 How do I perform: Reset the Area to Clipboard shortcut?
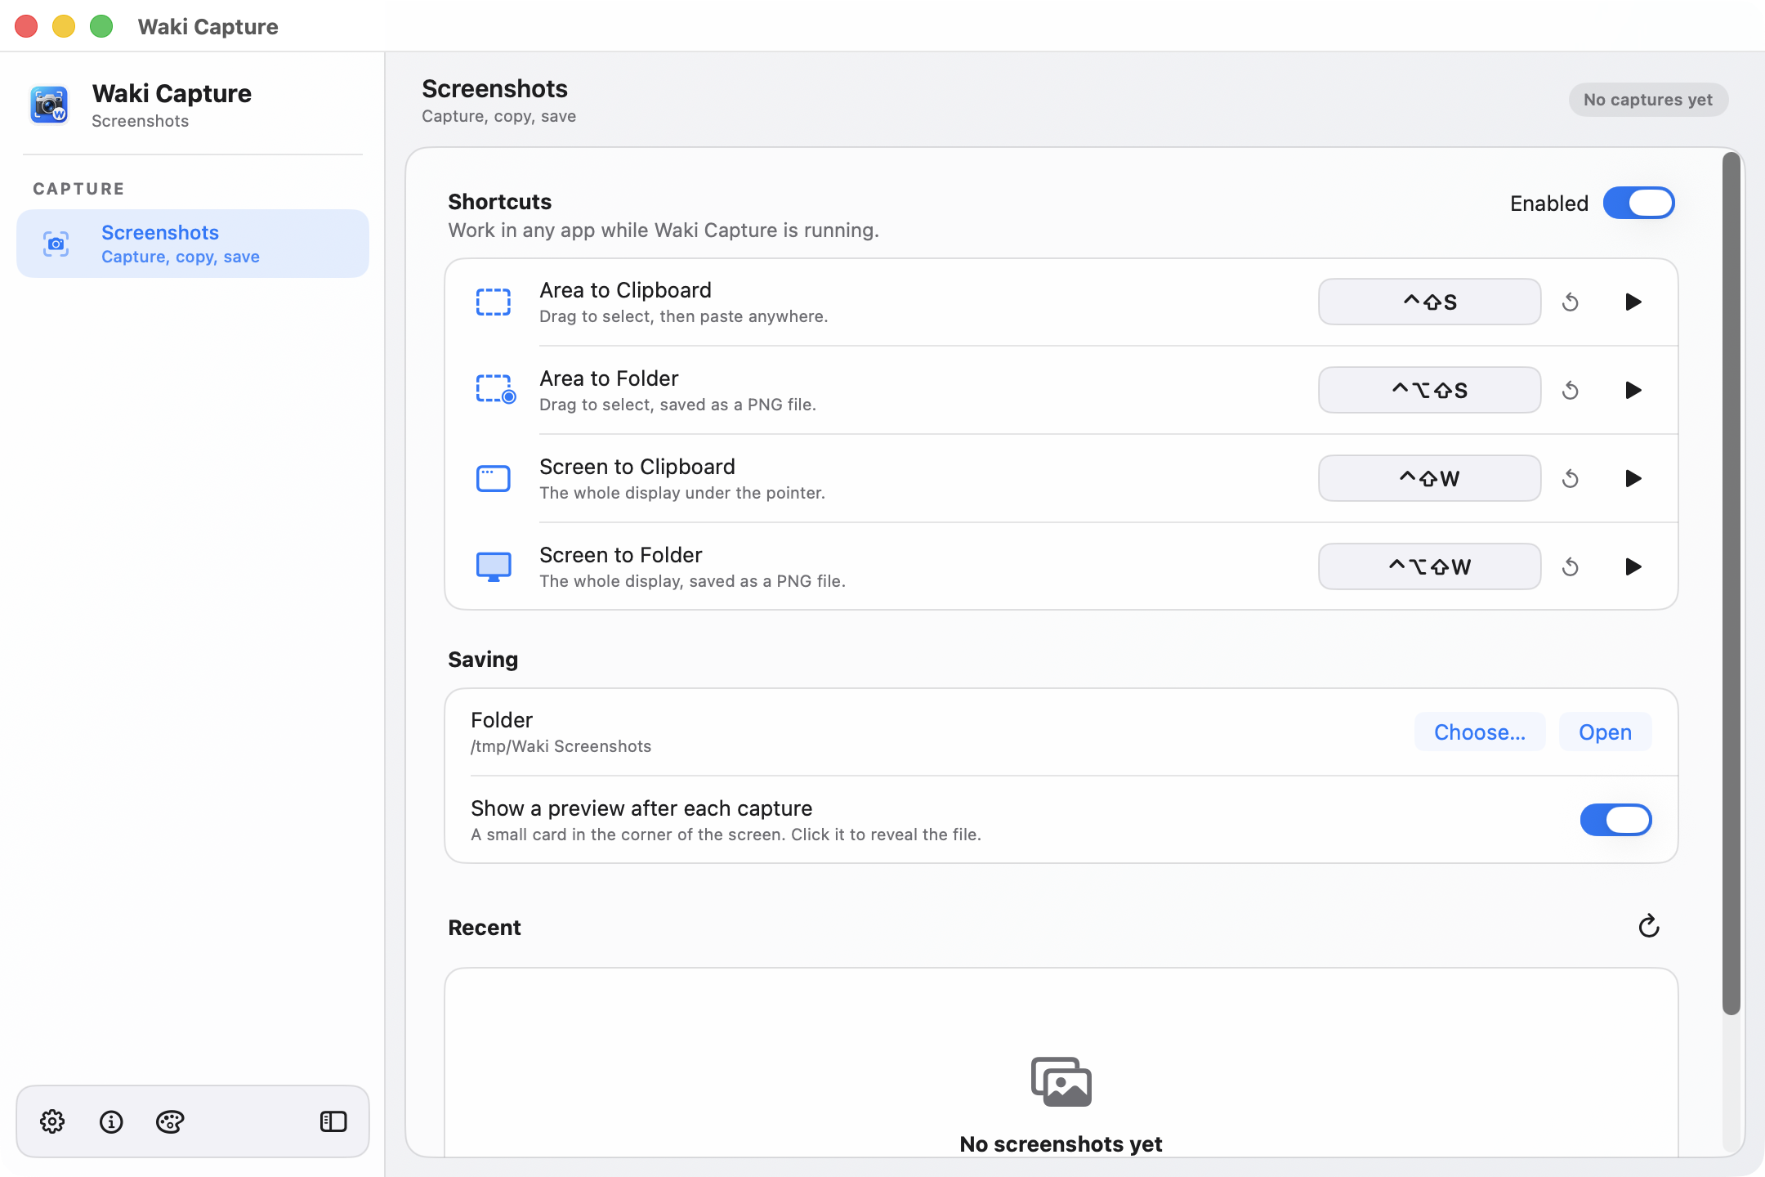tap(1570, 302)
